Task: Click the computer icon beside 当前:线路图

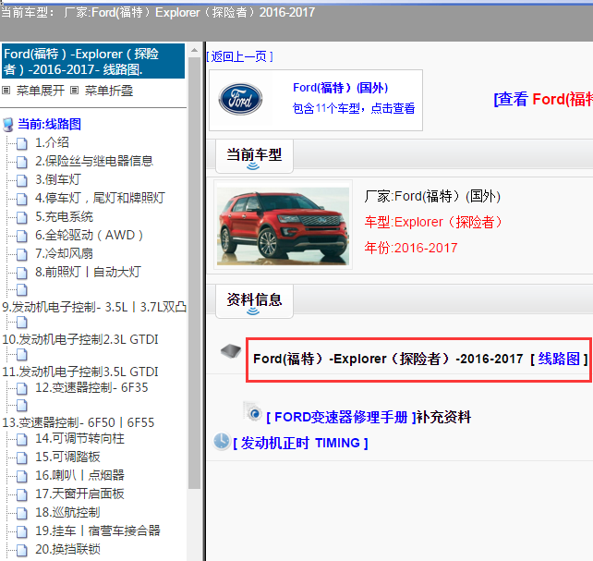Action: tap(8, 125)
